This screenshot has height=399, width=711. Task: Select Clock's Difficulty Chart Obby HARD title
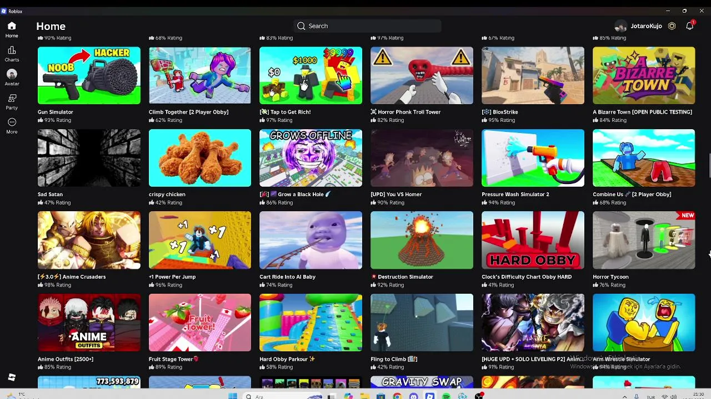coord(527,277)
